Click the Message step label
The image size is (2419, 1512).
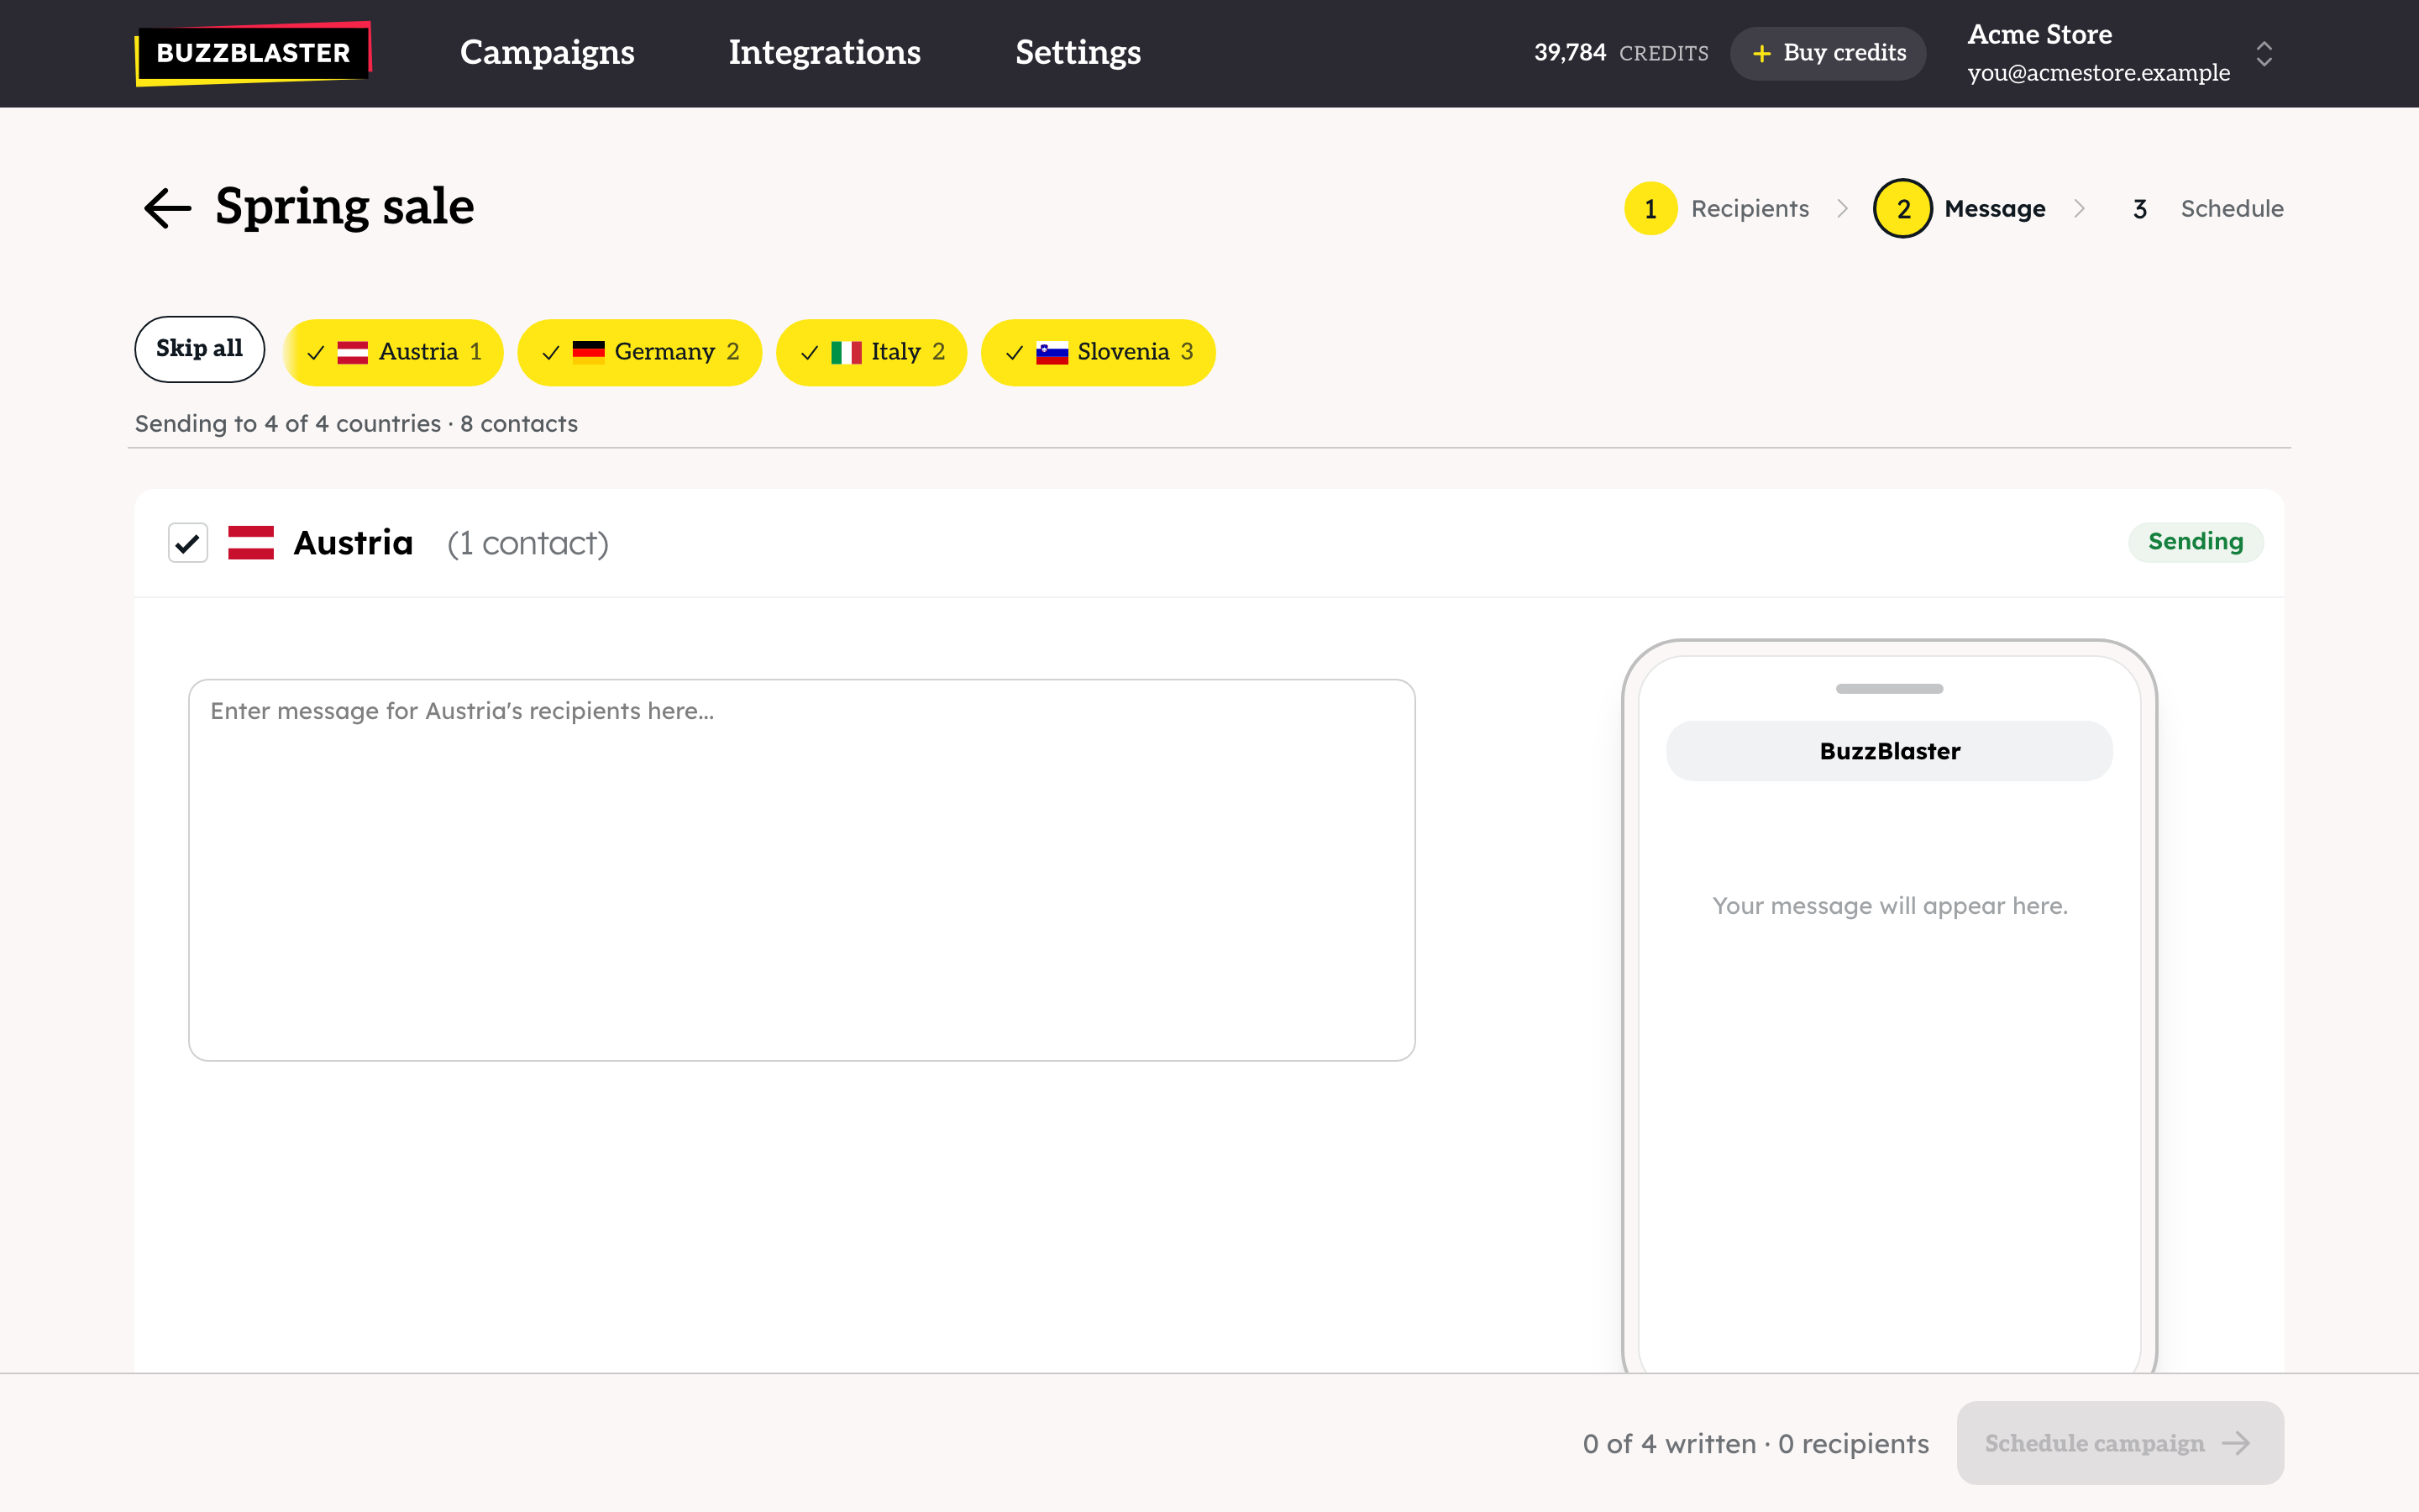[x=1994, y=209]
